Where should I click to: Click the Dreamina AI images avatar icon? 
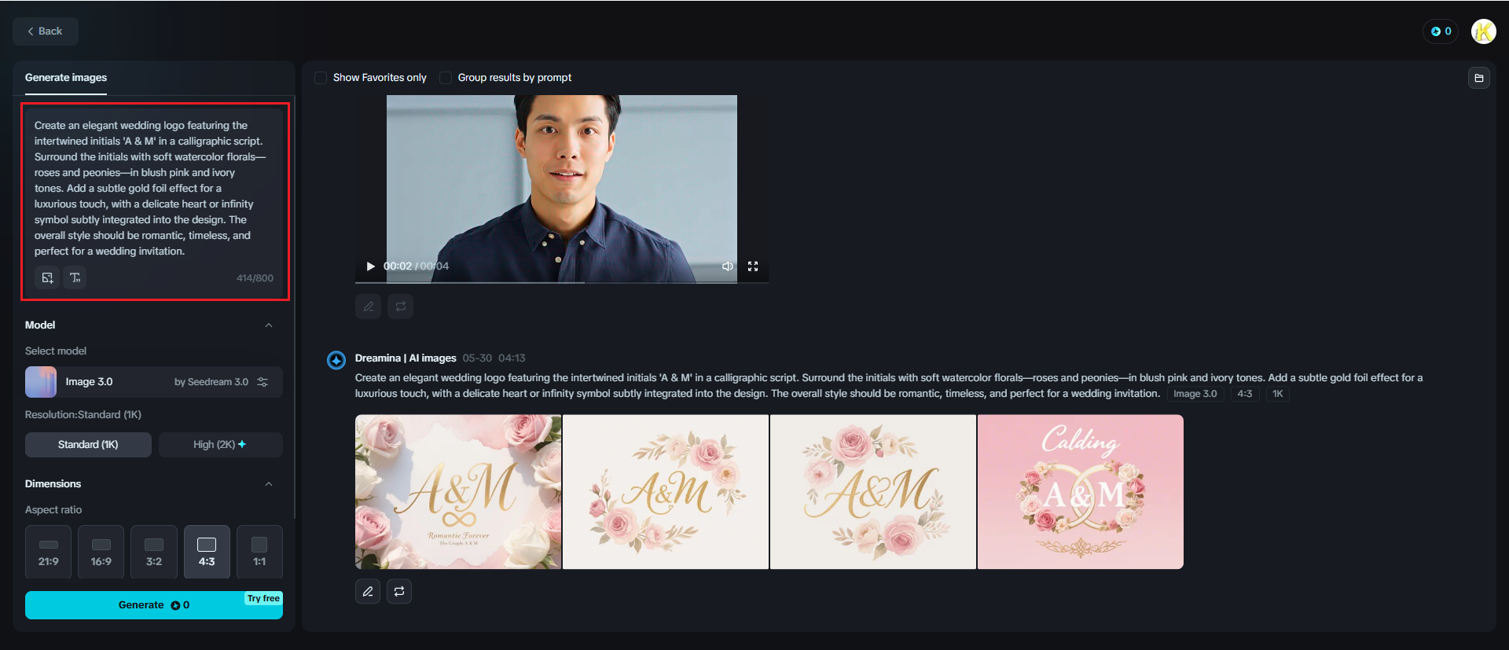click(336, 360)
